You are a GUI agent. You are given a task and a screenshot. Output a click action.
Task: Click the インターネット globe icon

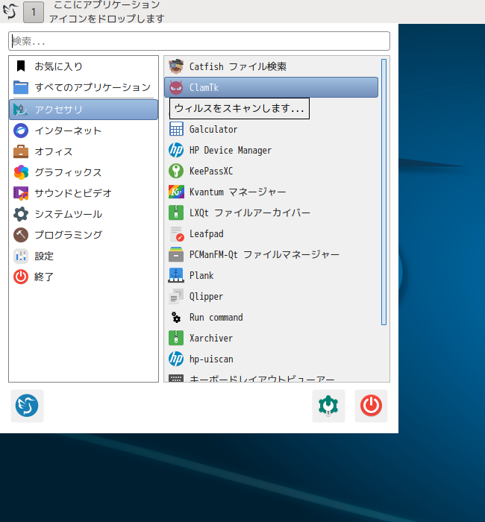click(x=21, y=130)
